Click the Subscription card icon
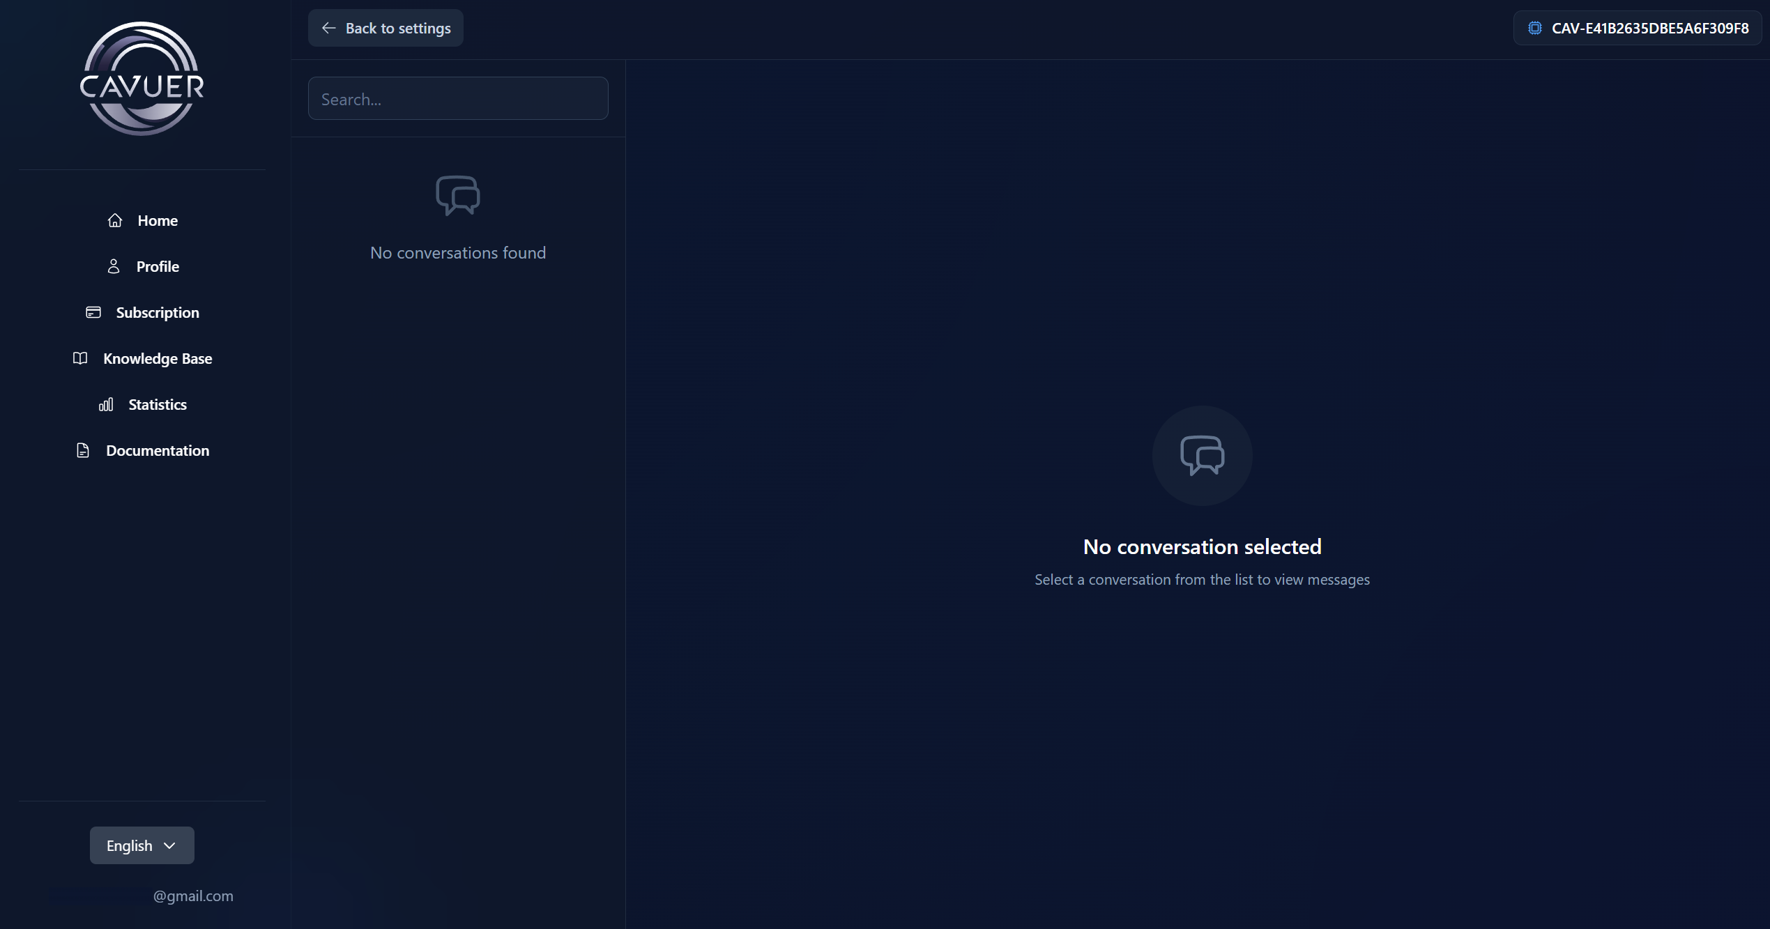The image size is (1770, 929). (93, 312)
